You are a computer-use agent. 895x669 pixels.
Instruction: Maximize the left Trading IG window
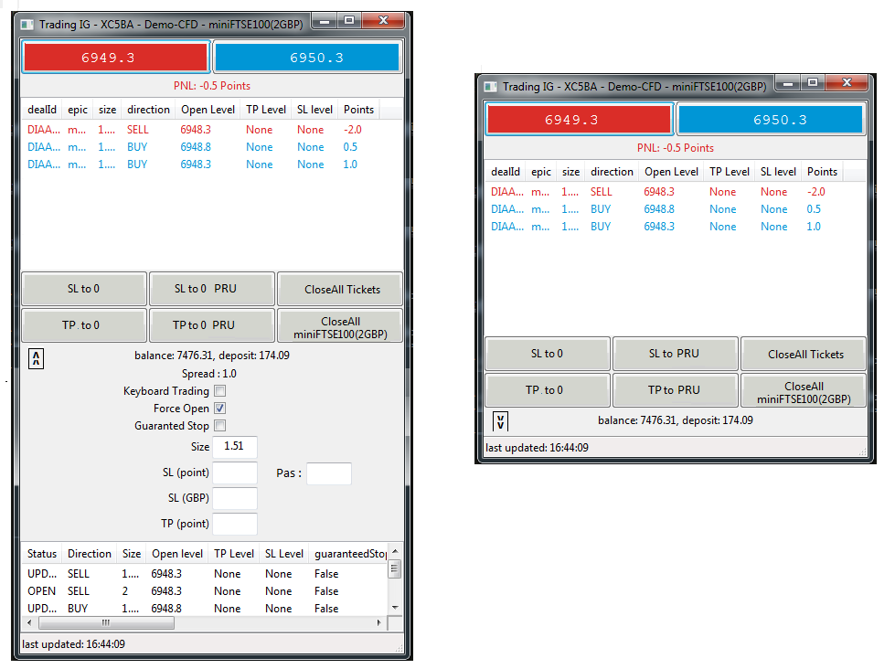pos(349,20)
